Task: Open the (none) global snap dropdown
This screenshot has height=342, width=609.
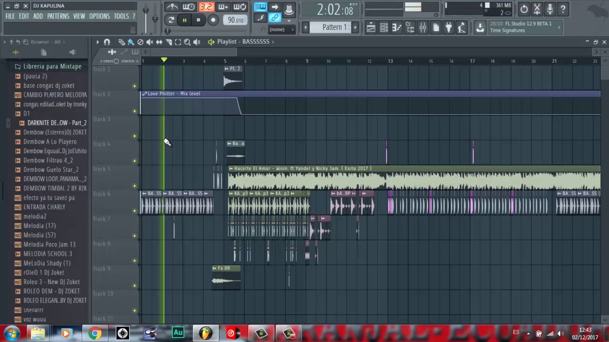Action: 281,29
